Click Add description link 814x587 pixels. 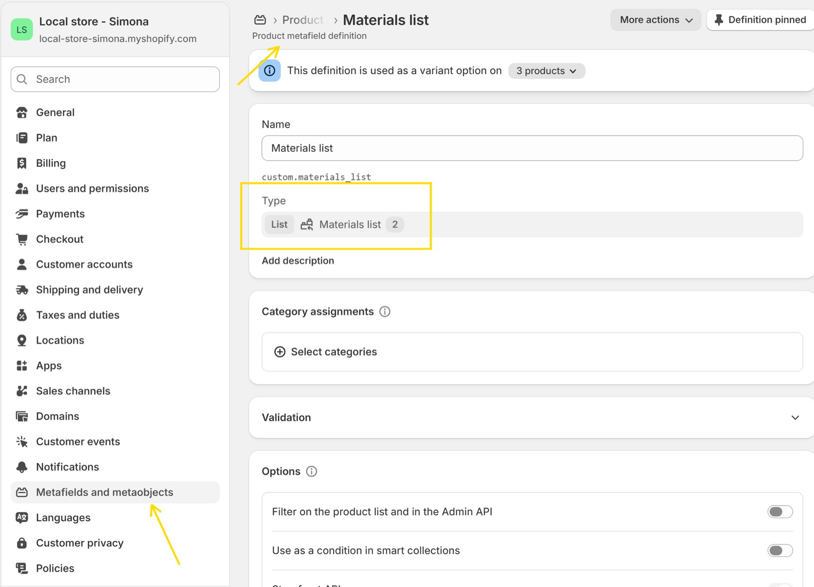(298, 260)
